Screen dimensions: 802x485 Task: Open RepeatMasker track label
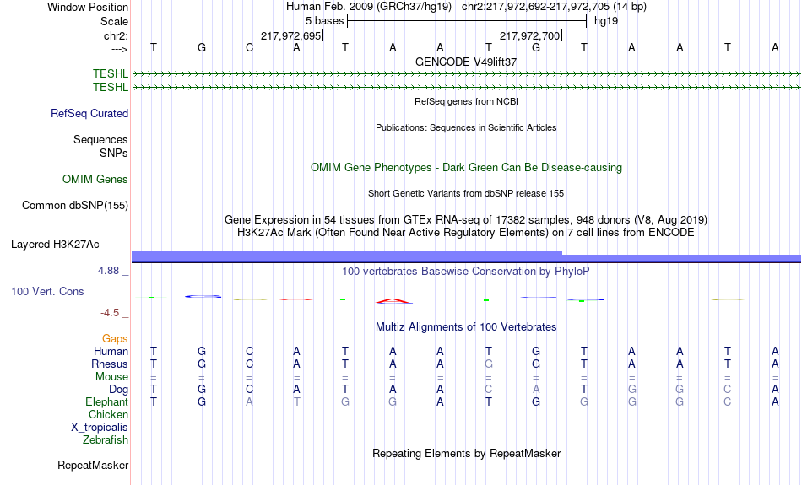93,466
